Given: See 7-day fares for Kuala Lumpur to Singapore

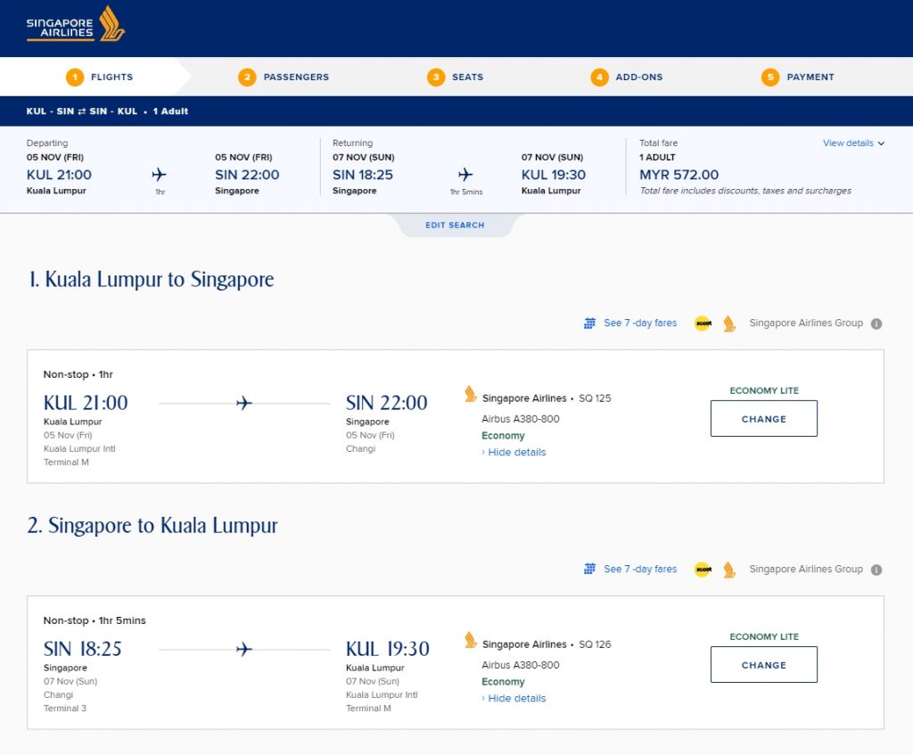Looking at the screenshot, I should [640, 324].
